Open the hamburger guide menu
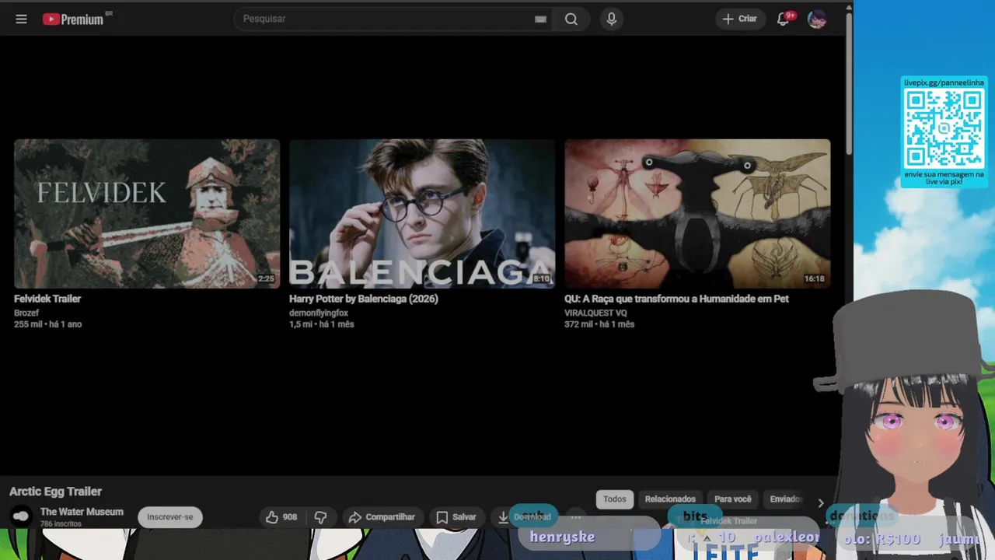995x560 pixels. point(21,19)
